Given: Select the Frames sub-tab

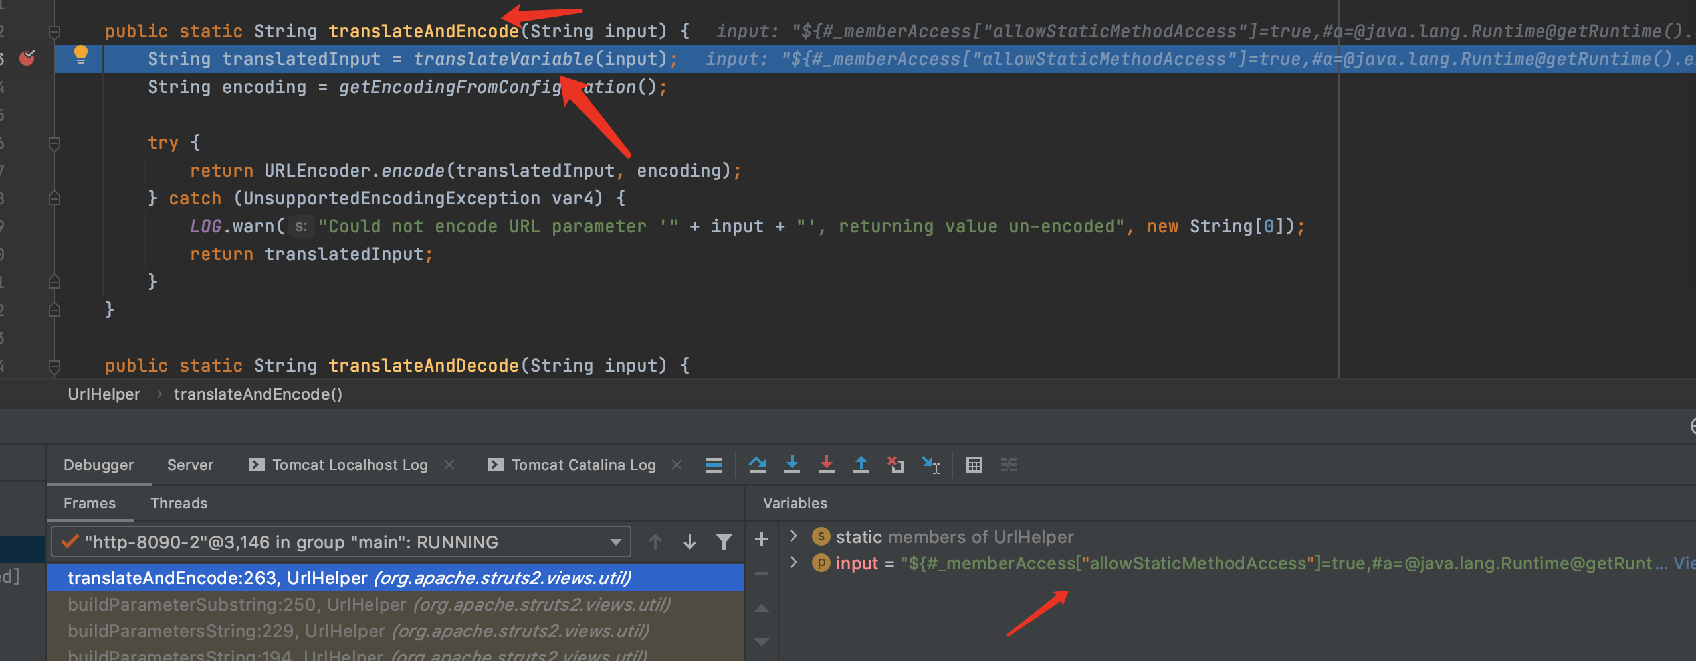Looking at the screenshot, I should coord(90,503).
